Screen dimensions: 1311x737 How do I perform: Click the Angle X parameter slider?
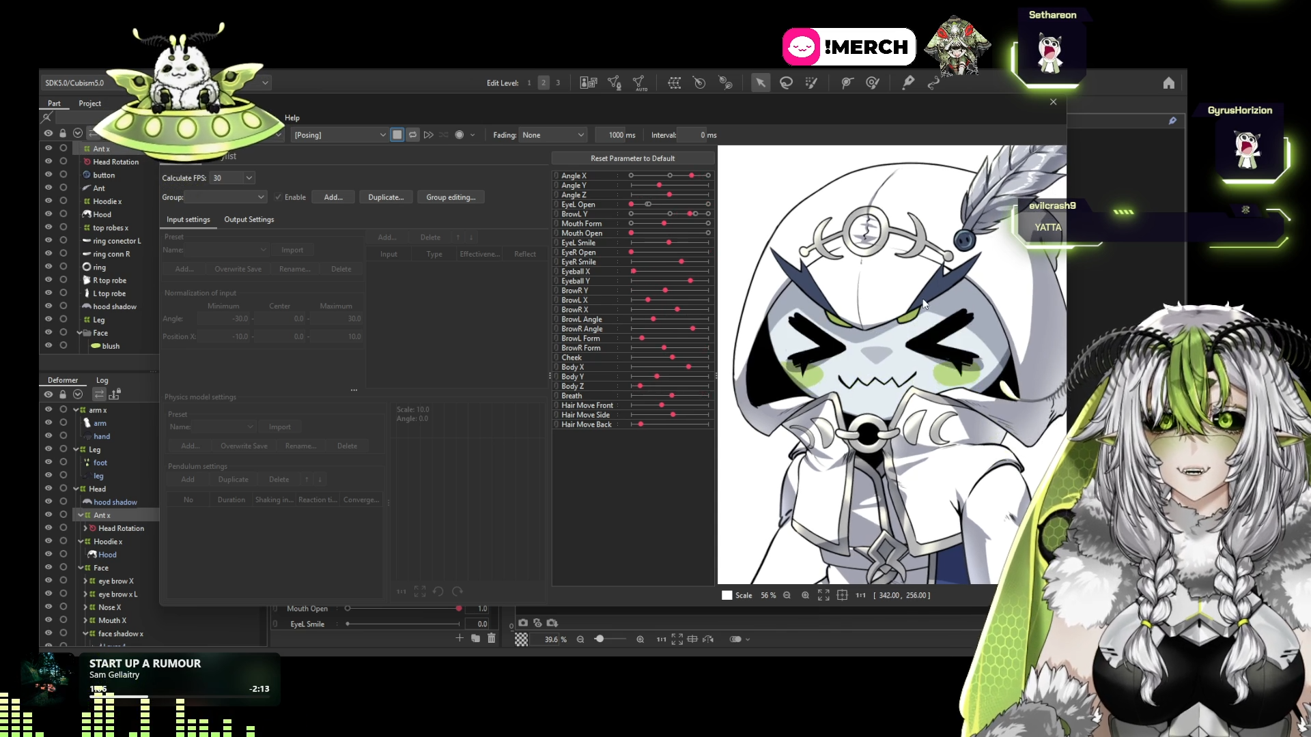tap(669, 175)
